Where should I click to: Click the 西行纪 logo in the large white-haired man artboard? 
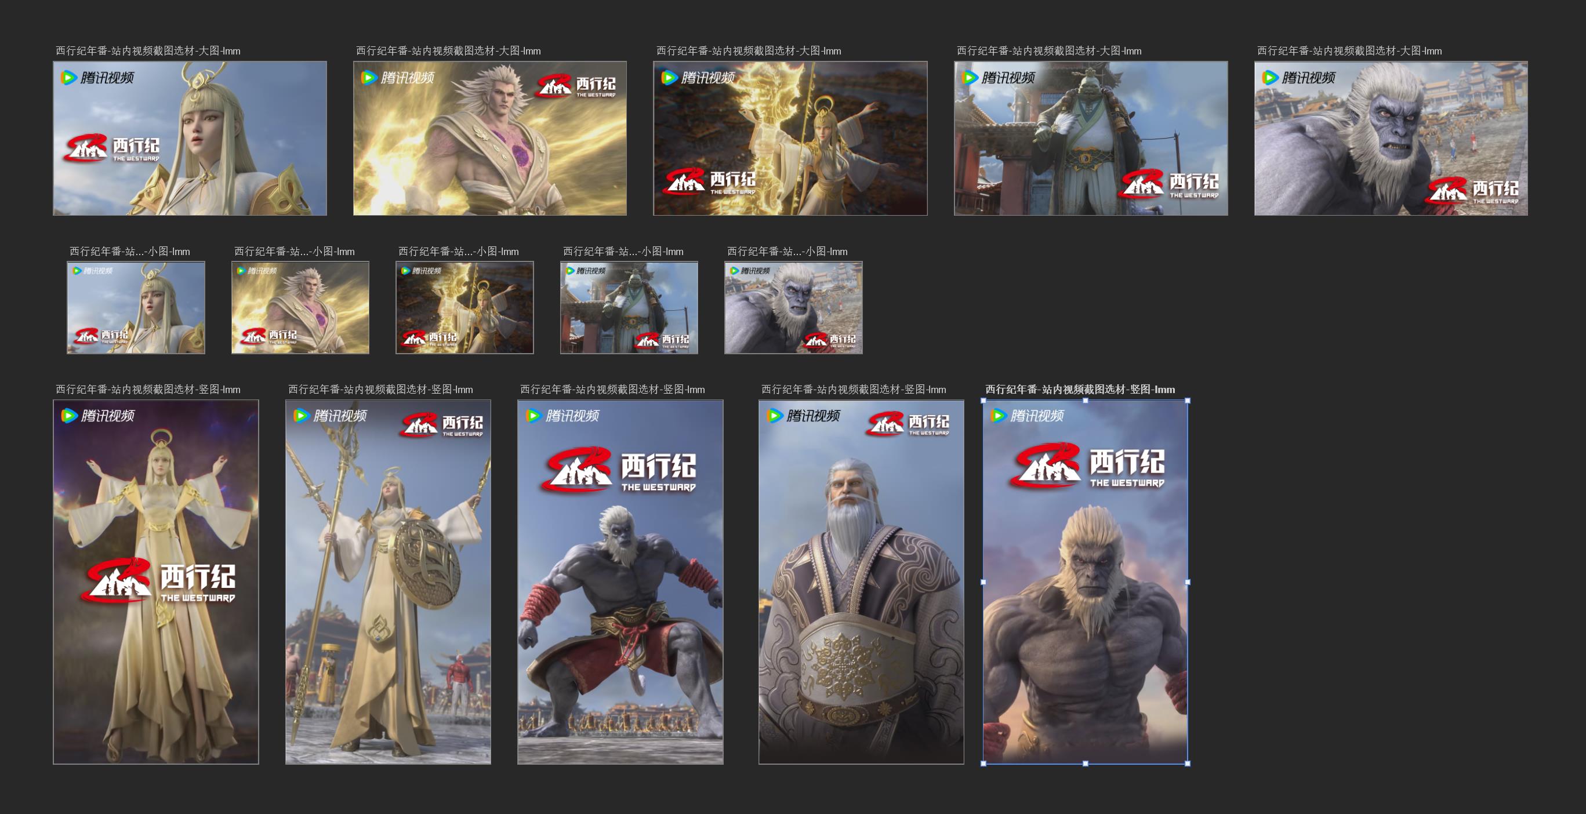[576, 86]
